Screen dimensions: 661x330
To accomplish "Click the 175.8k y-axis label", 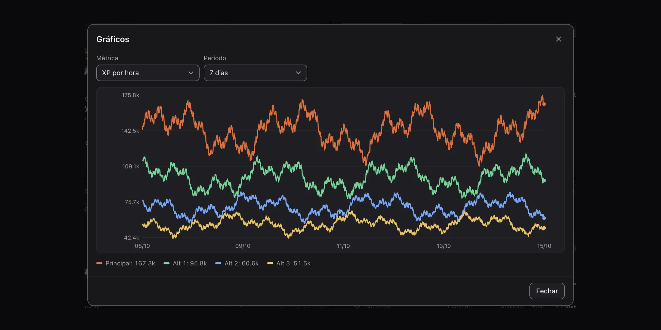I will (131, 95).
